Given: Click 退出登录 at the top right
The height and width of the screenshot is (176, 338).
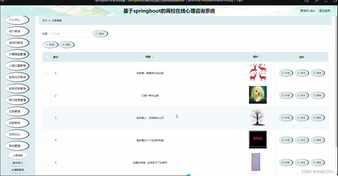Looking at the screenshot, I should tap(324, 10).
